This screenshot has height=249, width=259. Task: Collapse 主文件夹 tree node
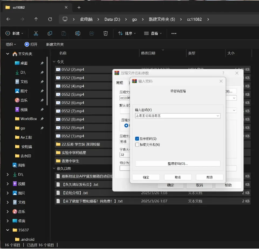8,54
